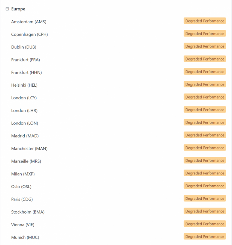Select the Manchester (MAN) entry
232x245 pixels.
coord(29,149)
